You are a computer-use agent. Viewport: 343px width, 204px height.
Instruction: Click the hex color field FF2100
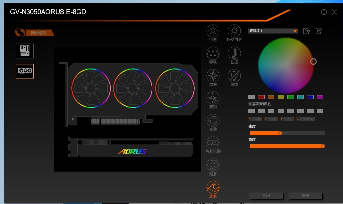coord(307,119)
